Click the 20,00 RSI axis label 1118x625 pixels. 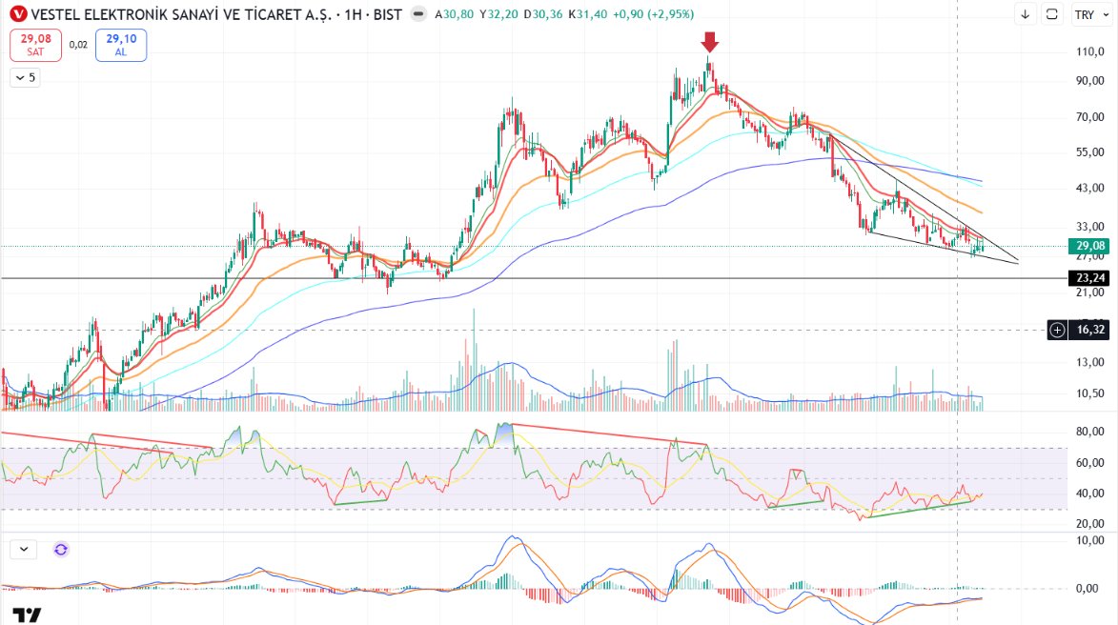1090,524
